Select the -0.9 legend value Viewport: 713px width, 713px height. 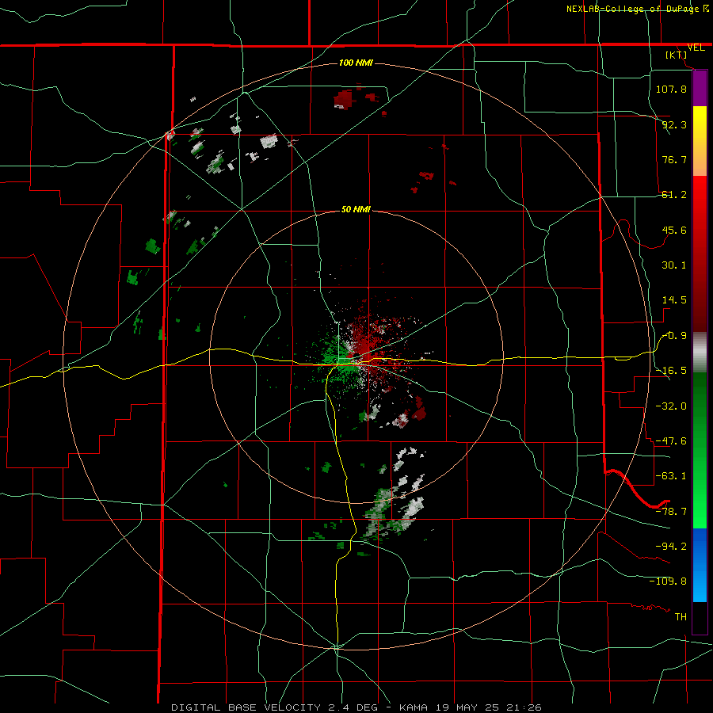click(674, 336)
